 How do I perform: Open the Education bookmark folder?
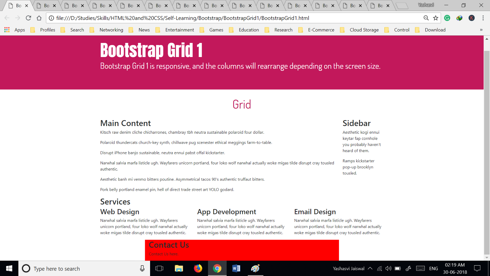point(244,30)
